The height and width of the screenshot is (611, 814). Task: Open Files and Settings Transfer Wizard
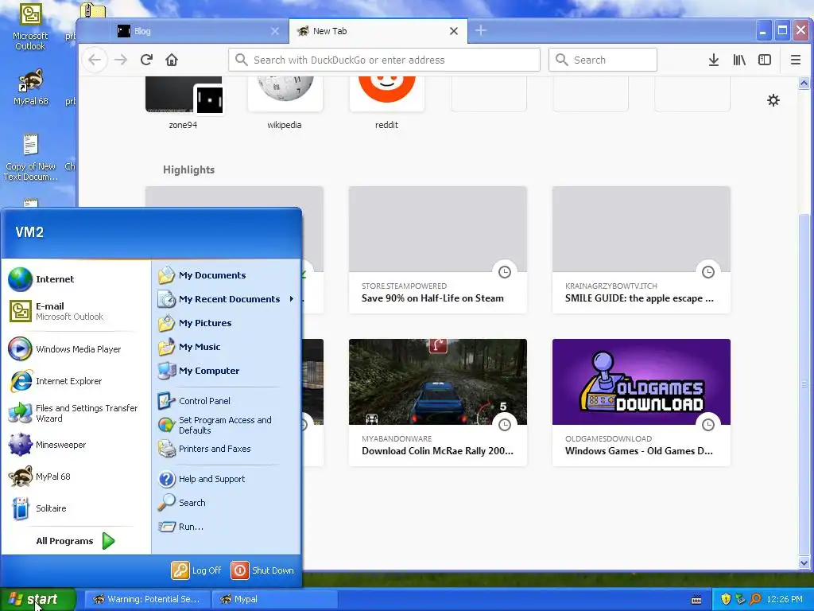76,413
